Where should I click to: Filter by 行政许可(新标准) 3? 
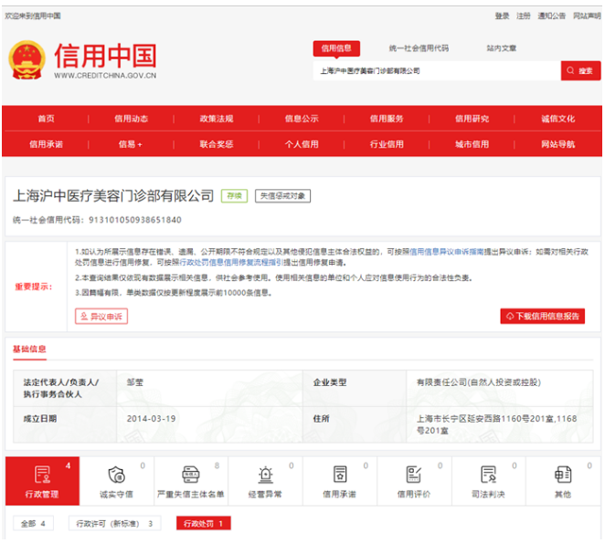pos(114,523)
